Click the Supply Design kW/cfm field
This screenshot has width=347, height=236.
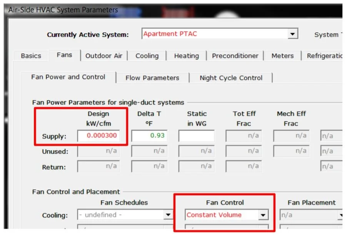(x=97, y=136)
